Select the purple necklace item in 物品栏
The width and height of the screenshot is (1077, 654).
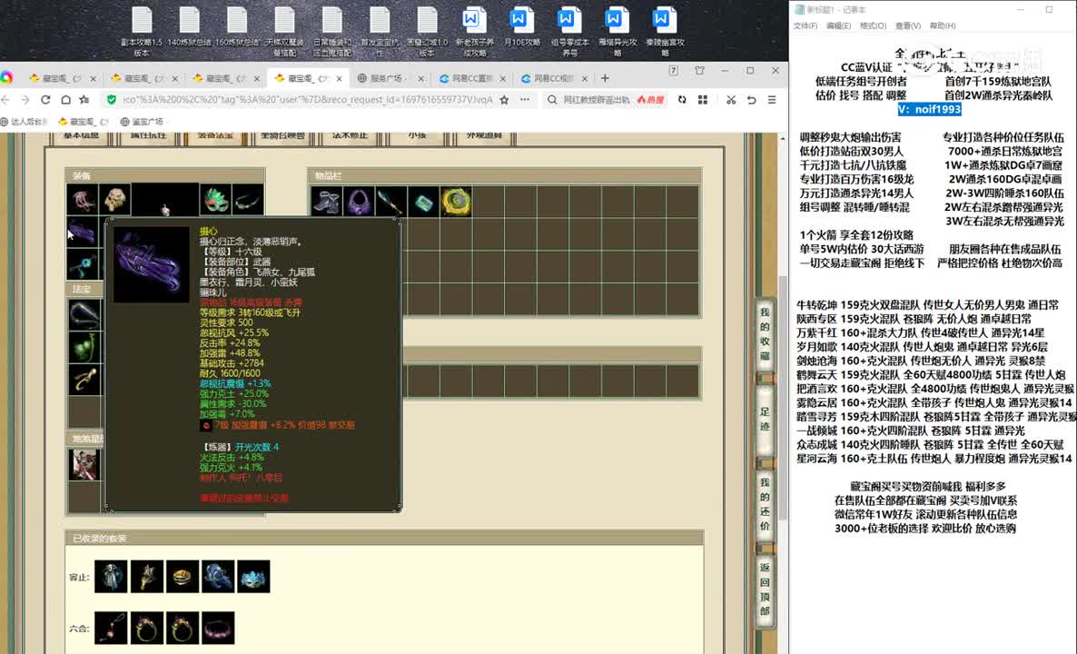(359, 202)
